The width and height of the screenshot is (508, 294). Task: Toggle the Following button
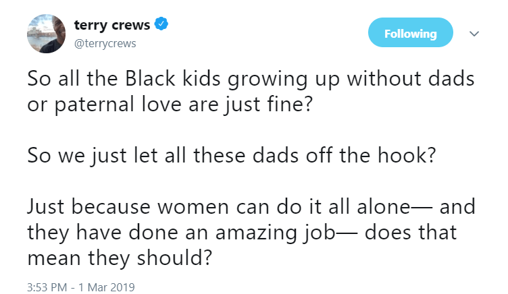click(x=410, y=33)
